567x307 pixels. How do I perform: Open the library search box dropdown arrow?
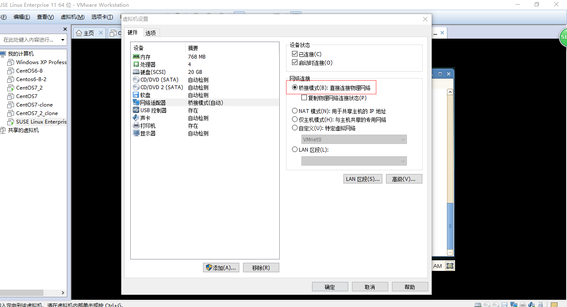[x=63, y=40]
